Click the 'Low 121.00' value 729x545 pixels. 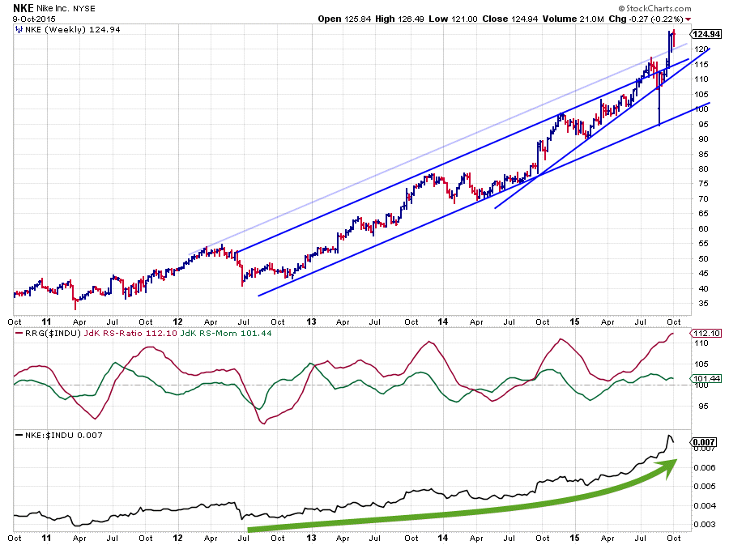(453, 19)
